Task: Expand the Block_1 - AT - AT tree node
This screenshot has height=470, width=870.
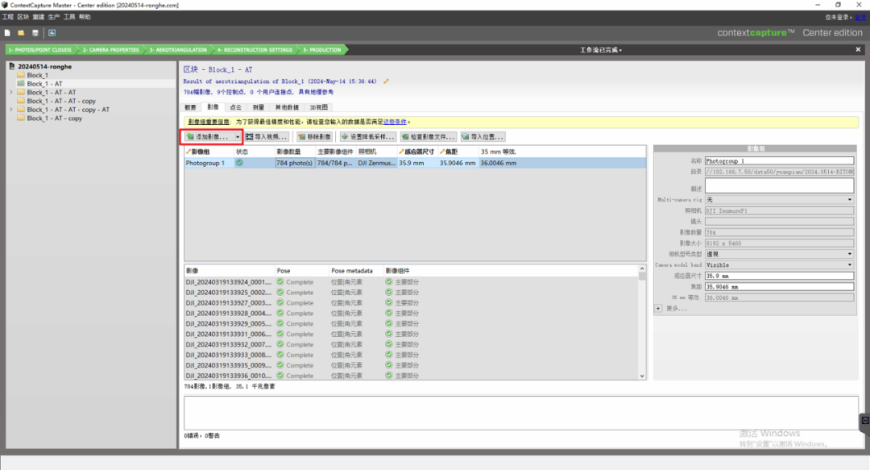Action: click(x=11, y=92)
